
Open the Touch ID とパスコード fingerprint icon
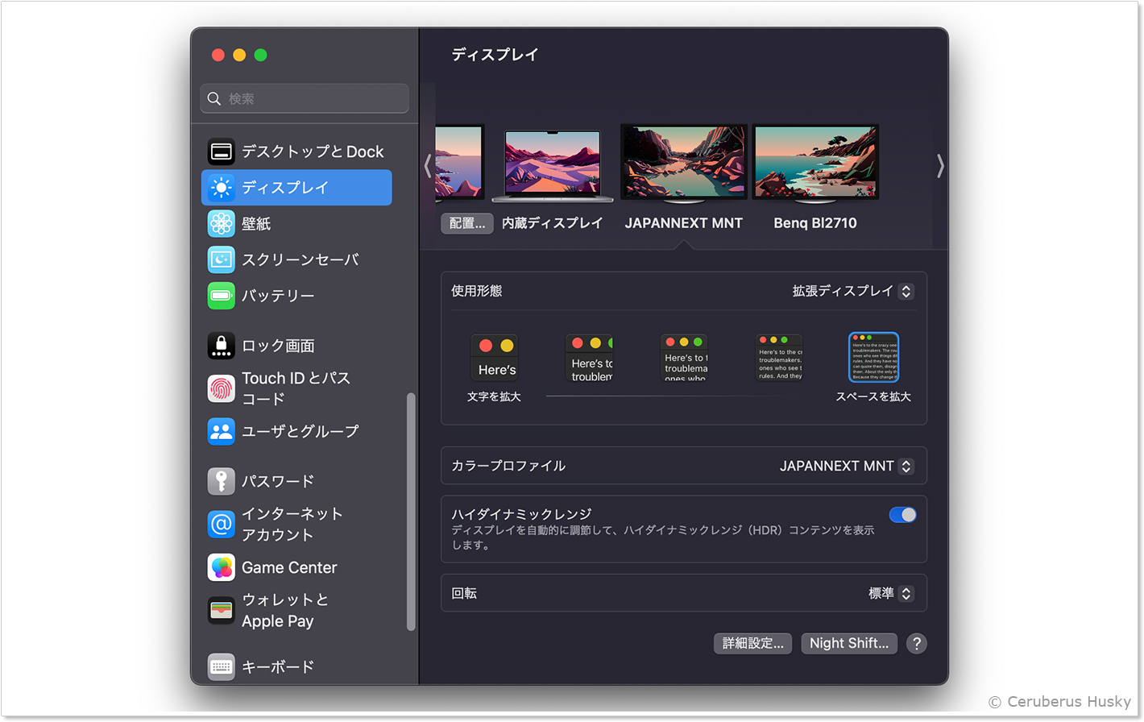(x=221, y=388)
